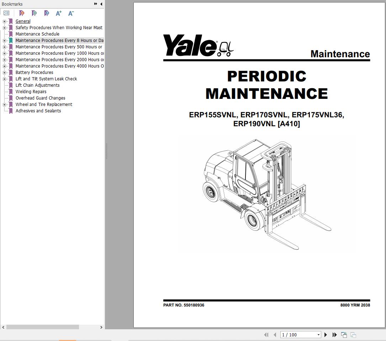Select Maintenance Procedures Every 1000 Hours bookmark
The height and width of the screenshot is (341, 386).
(x=59, y=53)
